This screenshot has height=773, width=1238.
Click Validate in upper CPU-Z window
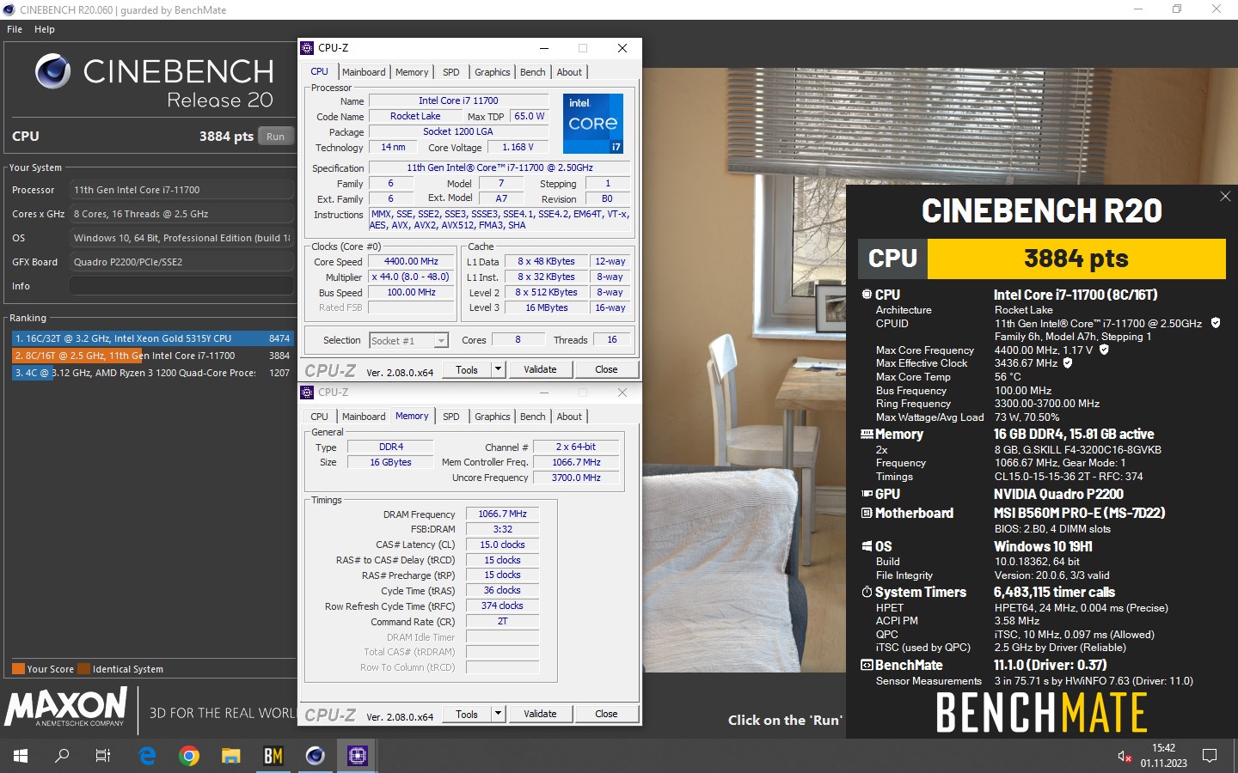click(540, 369)
